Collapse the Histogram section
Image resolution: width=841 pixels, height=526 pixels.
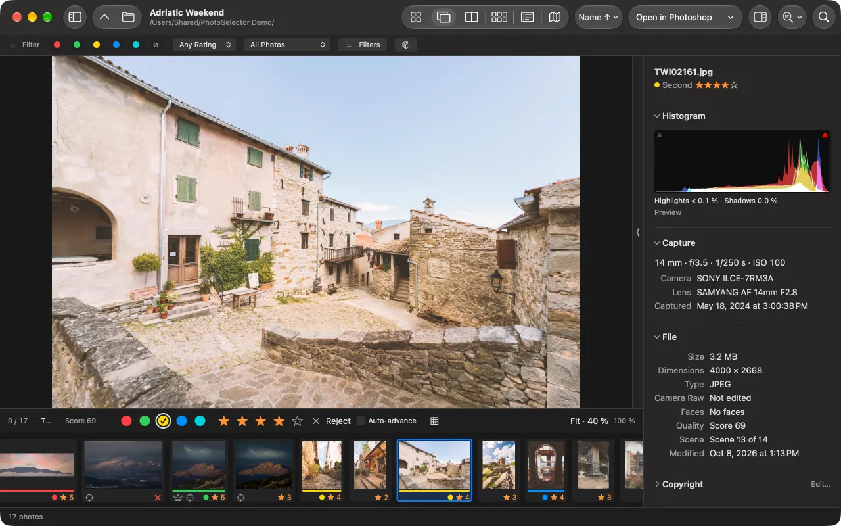(658, 116)
